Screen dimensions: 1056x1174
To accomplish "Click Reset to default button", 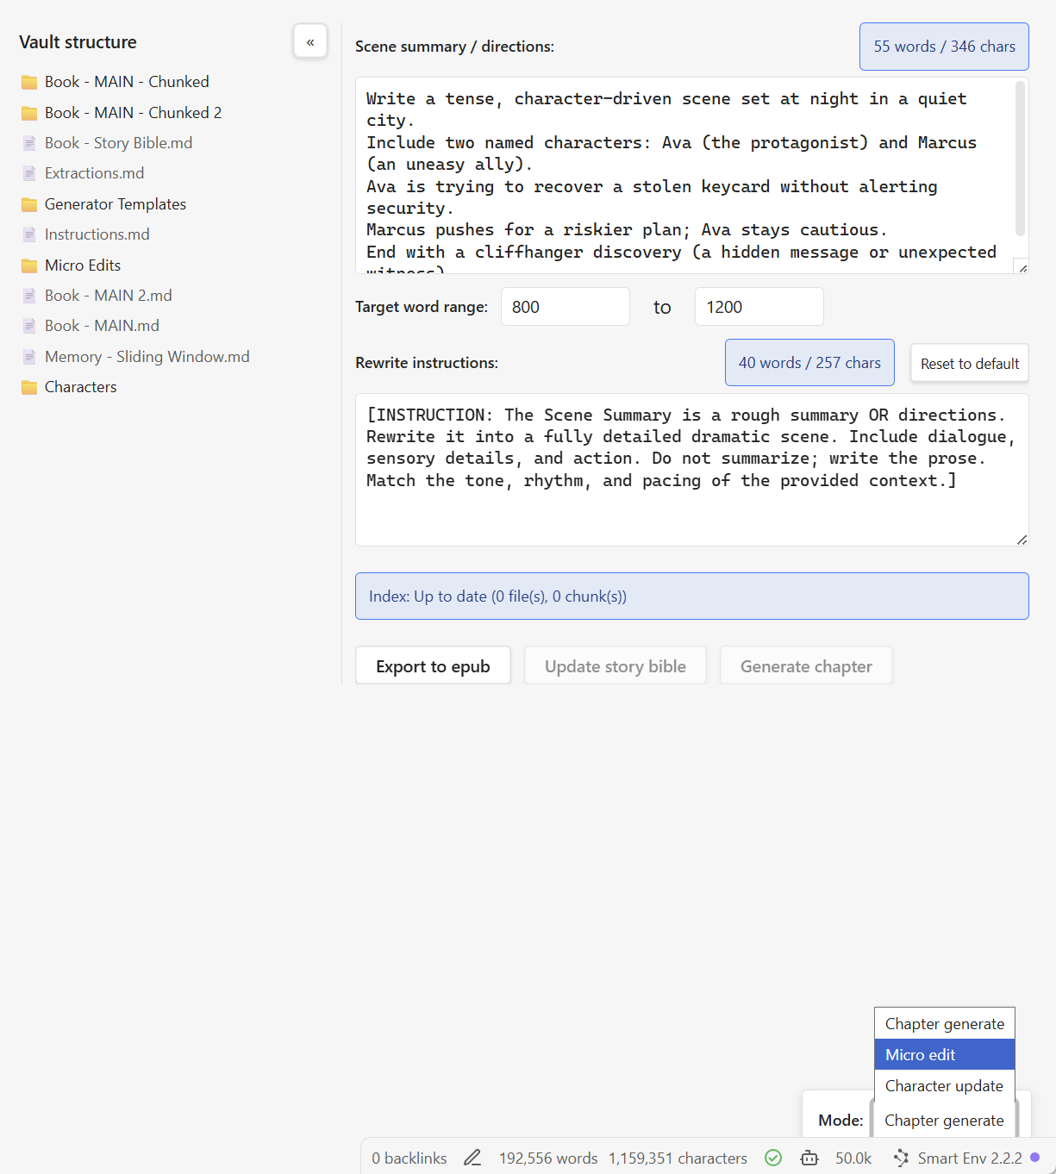I will tap(969, 364).
